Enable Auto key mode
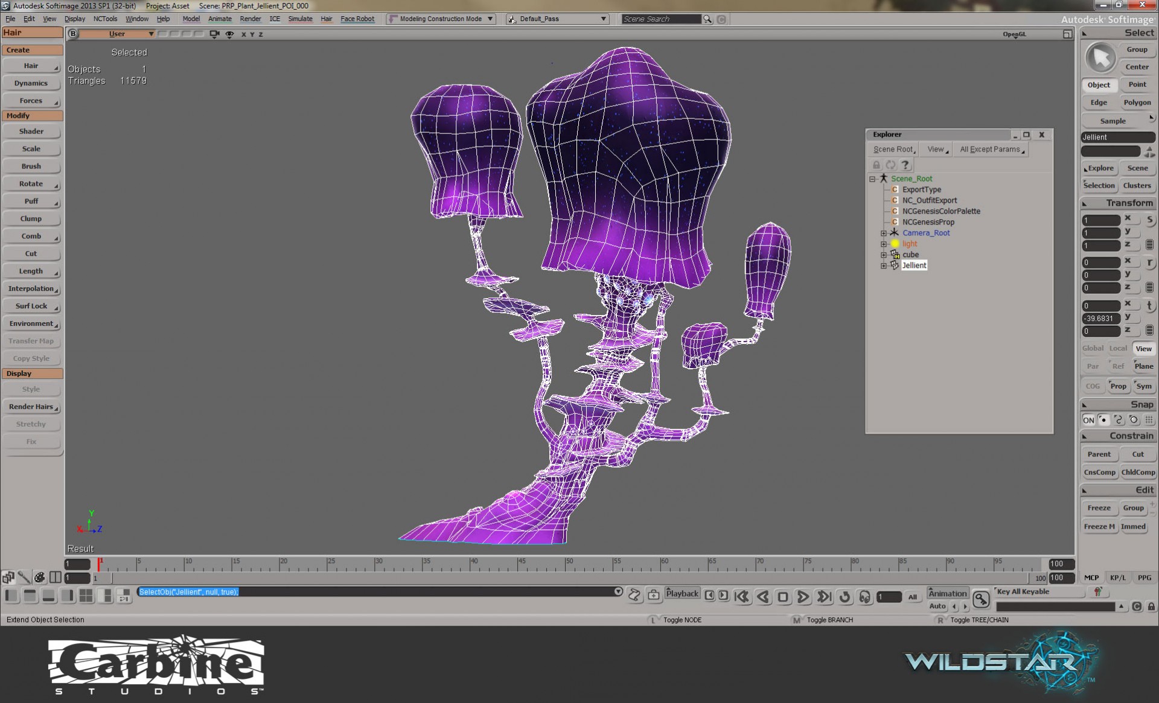The width and height of the screenshot is (1159, 703). (937, 606)
